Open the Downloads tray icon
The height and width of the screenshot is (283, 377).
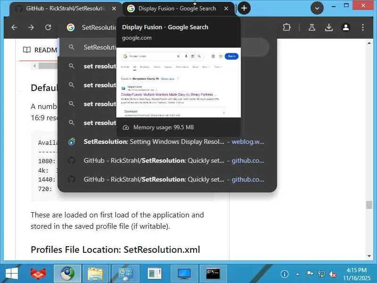[328, 27]
